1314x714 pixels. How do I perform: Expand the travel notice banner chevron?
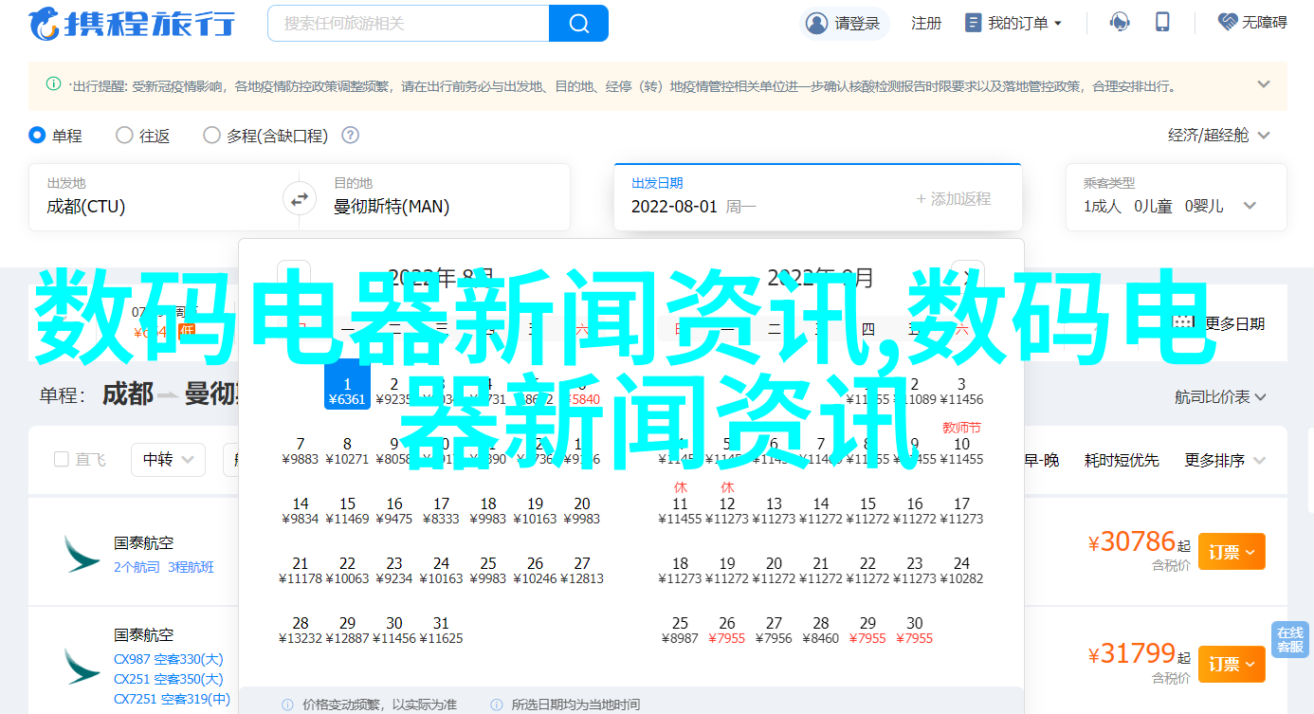1263,84
